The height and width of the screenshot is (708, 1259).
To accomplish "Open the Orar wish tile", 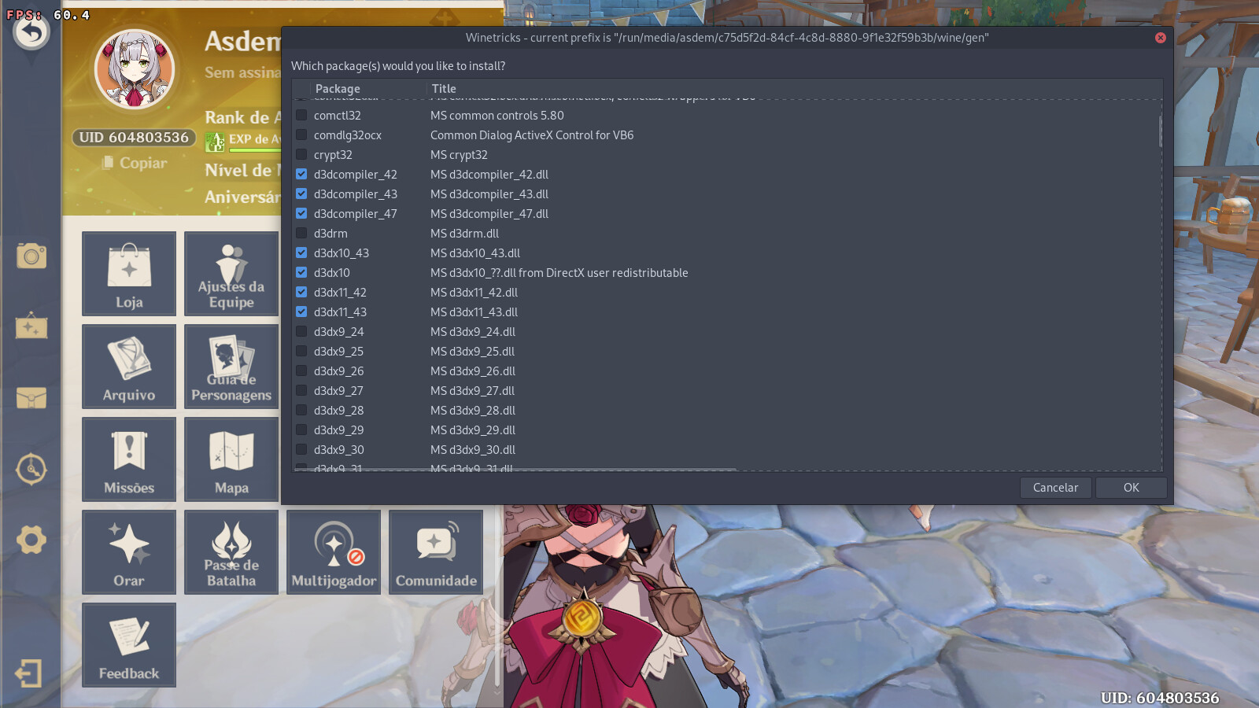I will (129, 552).
